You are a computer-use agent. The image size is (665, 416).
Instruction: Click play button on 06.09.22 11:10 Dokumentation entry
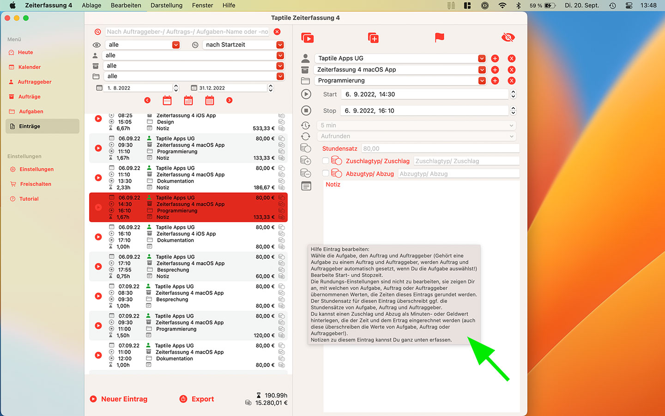tap(98, 178)
